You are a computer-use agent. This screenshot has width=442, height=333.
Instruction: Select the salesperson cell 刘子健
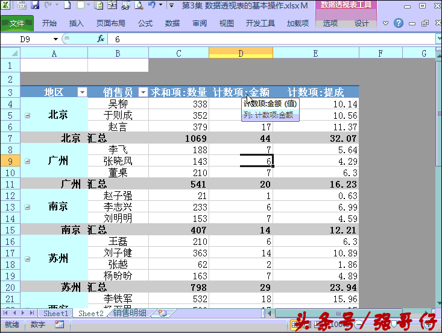(118, 253)
